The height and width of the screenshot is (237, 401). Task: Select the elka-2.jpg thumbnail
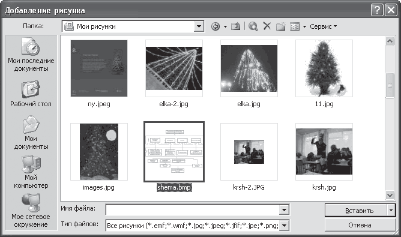(x=174, y=68)
